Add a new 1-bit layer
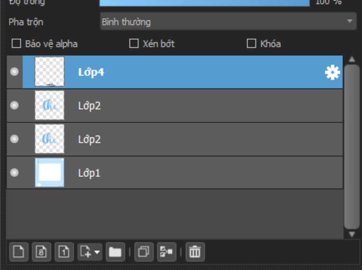Viewport: 362px width, 270px height. [x=64, y=252]
